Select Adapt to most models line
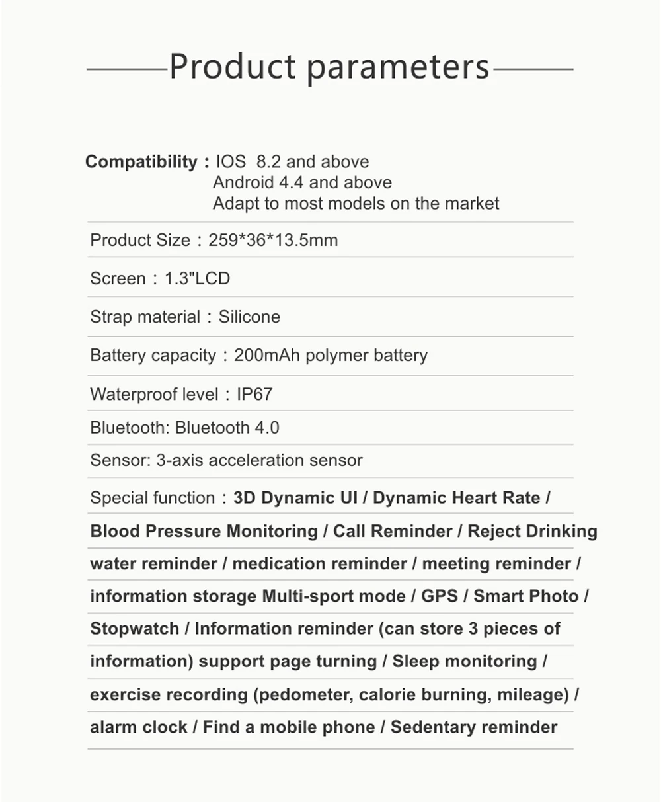661x802 pixels. pos(356,203)
